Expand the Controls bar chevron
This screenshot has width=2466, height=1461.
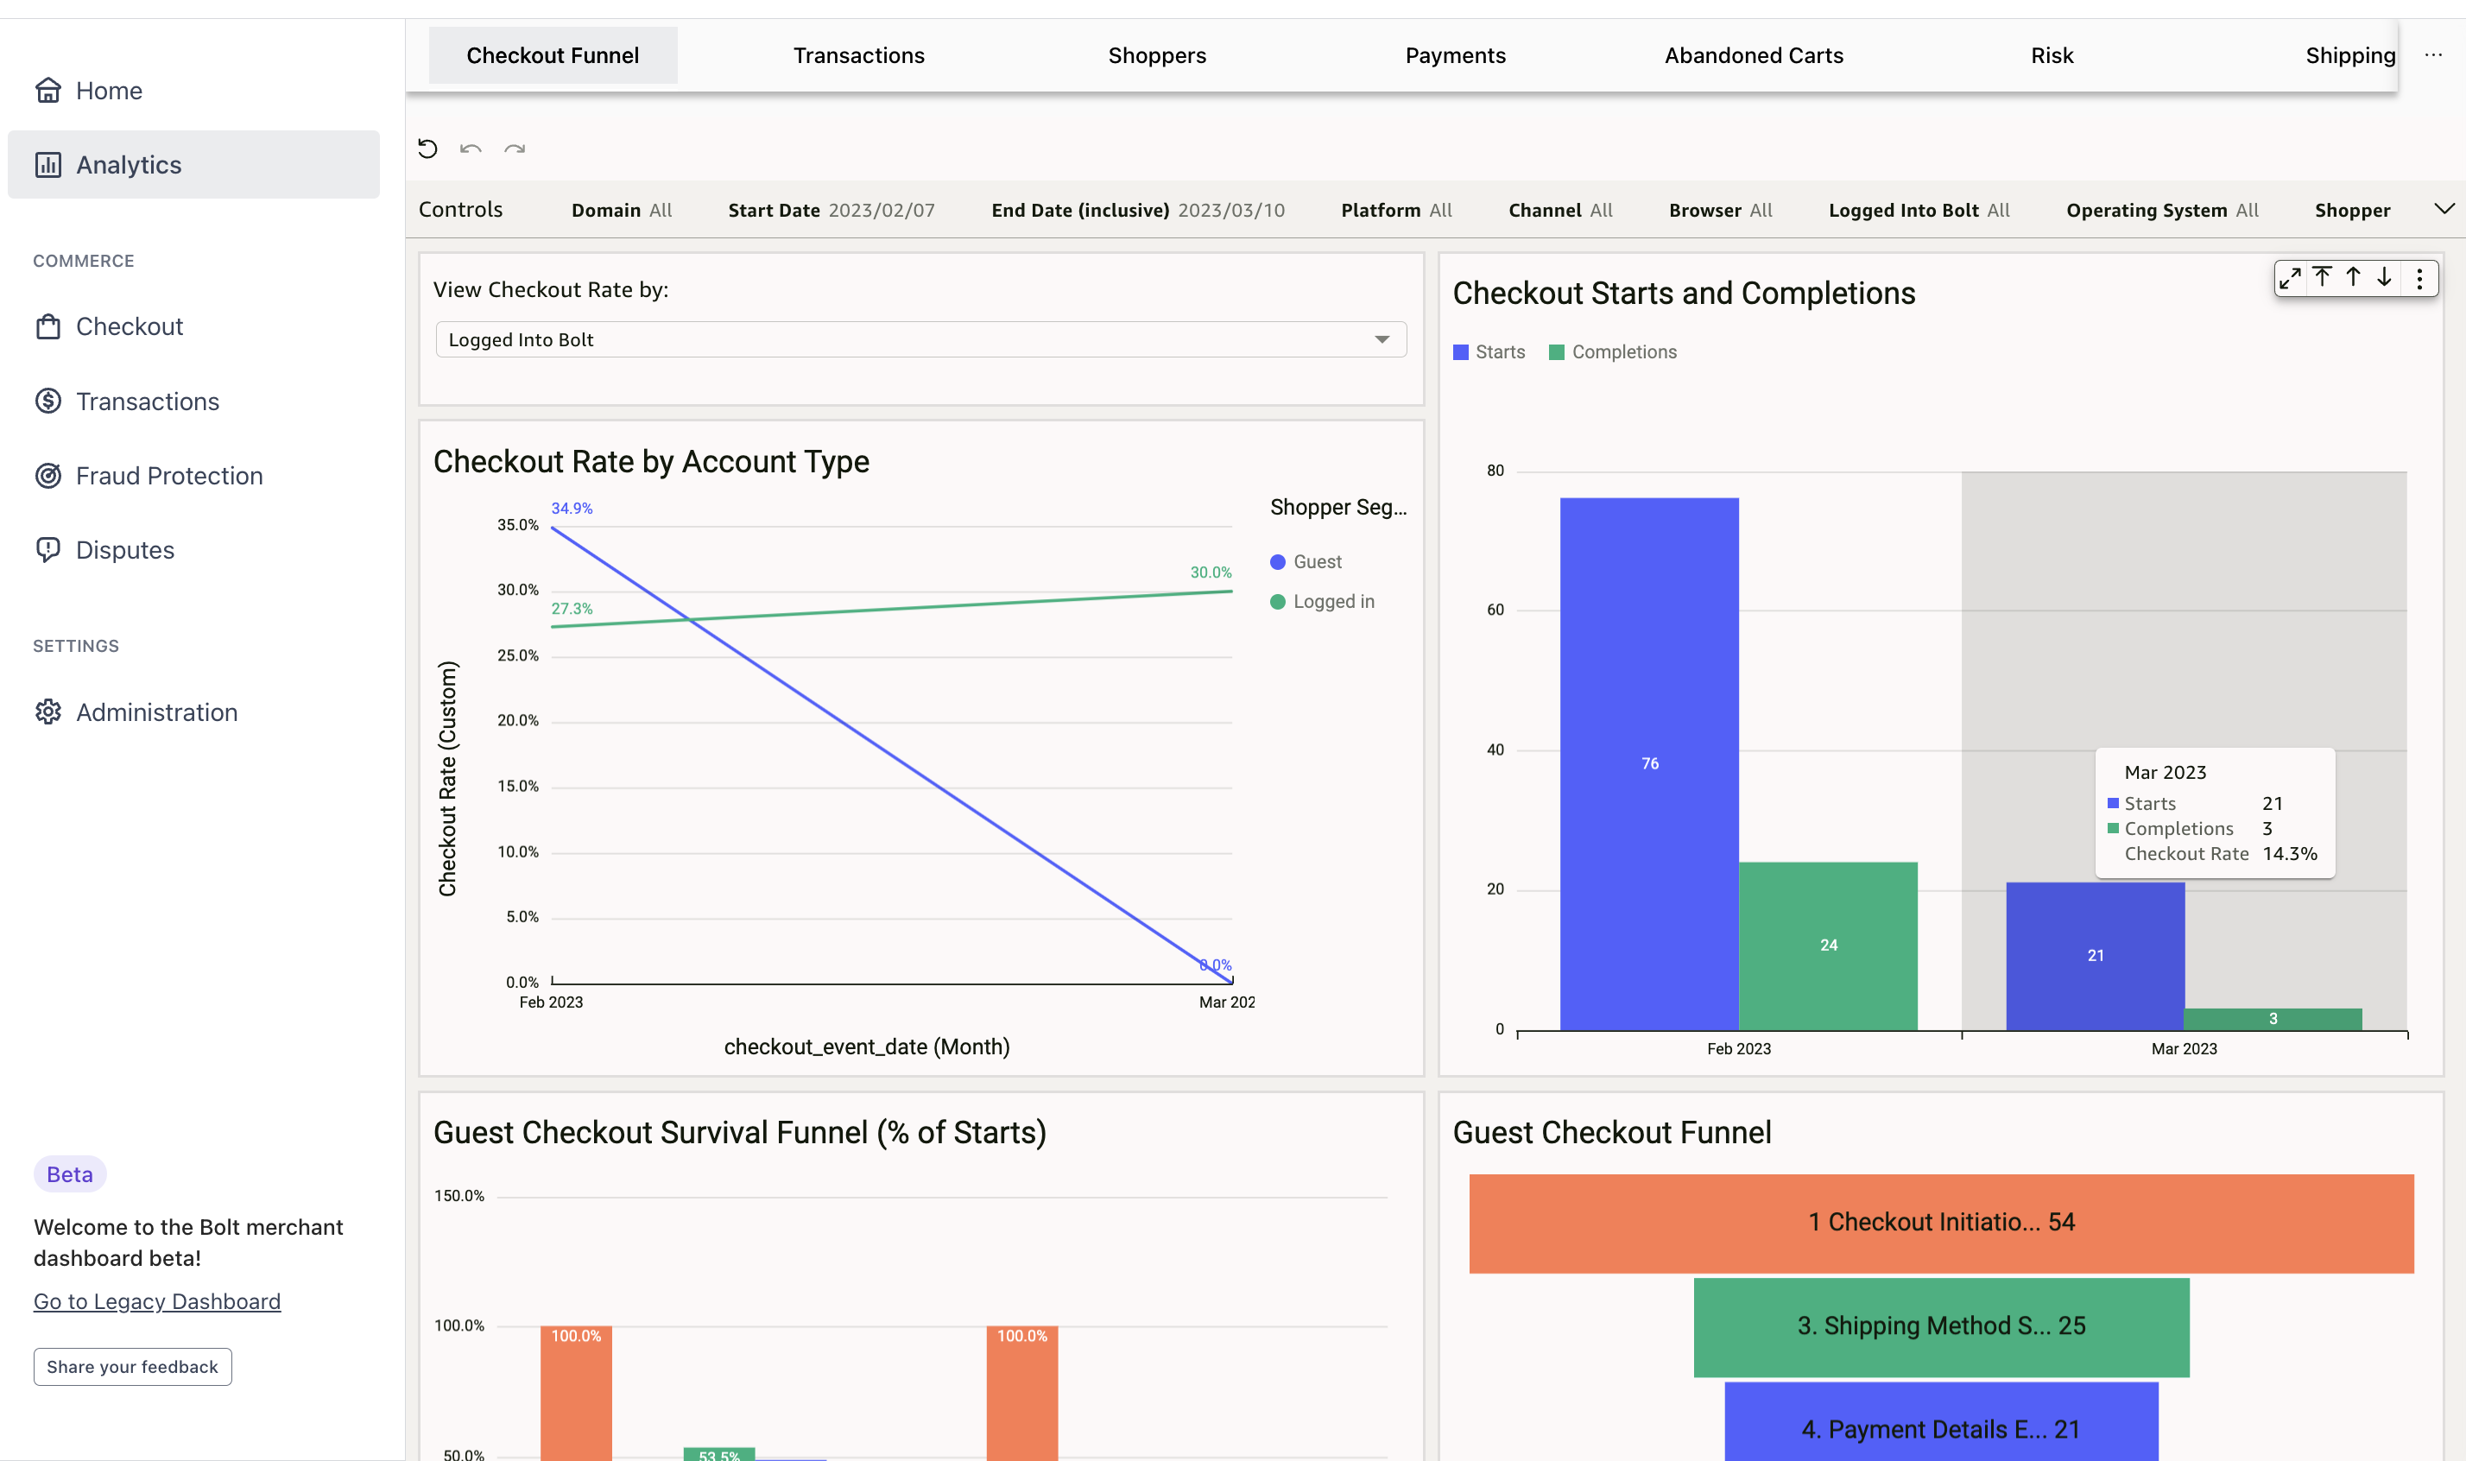2444,209
